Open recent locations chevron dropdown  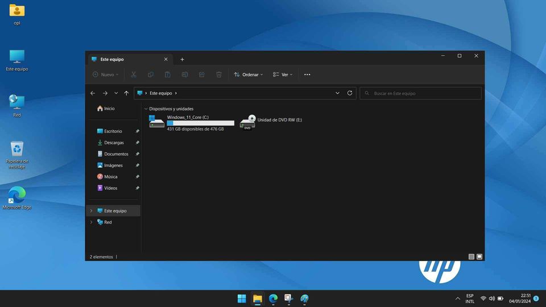pos(116,93)
